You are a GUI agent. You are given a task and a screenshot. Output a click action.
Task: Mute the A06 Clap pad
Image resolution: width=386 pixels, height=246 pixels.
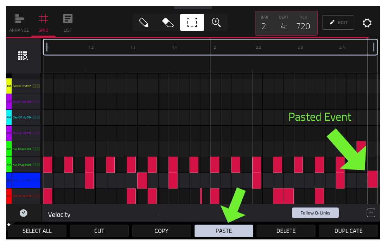point(34,118)
